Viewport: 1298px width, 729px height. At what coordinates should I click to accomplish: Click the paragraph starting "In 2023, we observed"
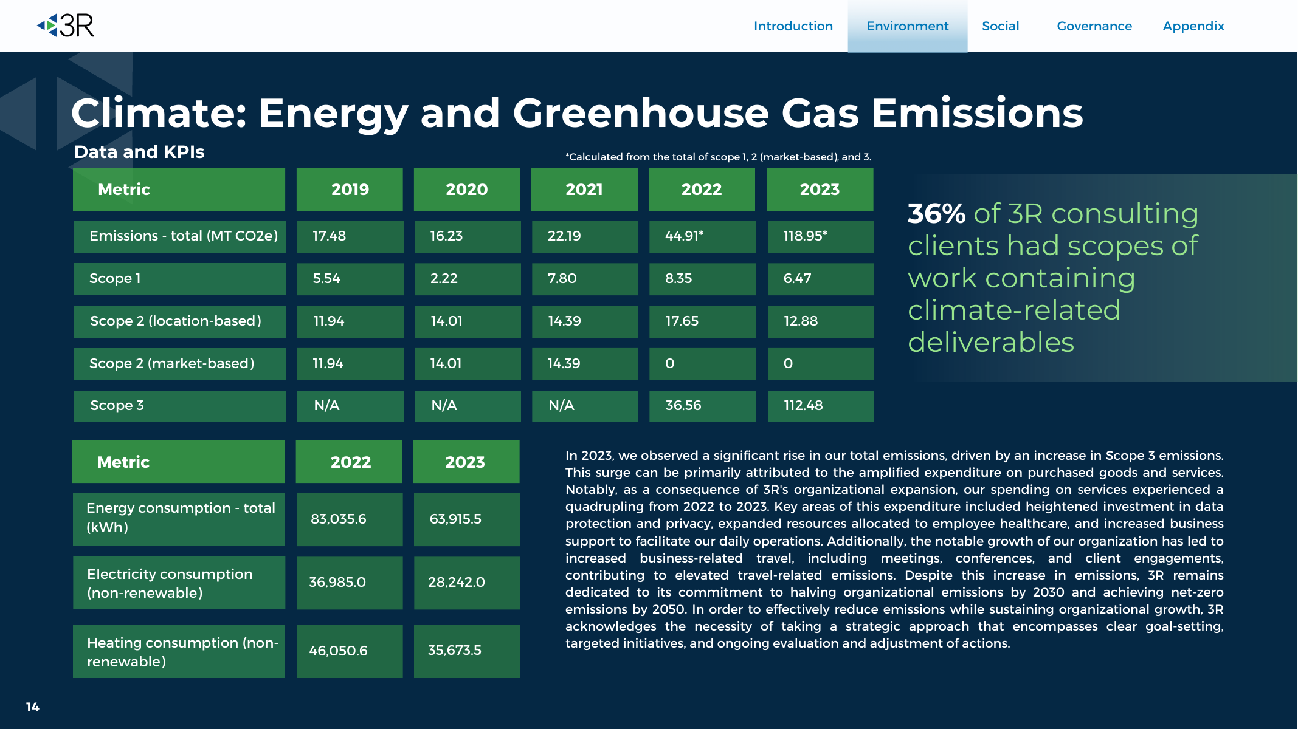894,549
